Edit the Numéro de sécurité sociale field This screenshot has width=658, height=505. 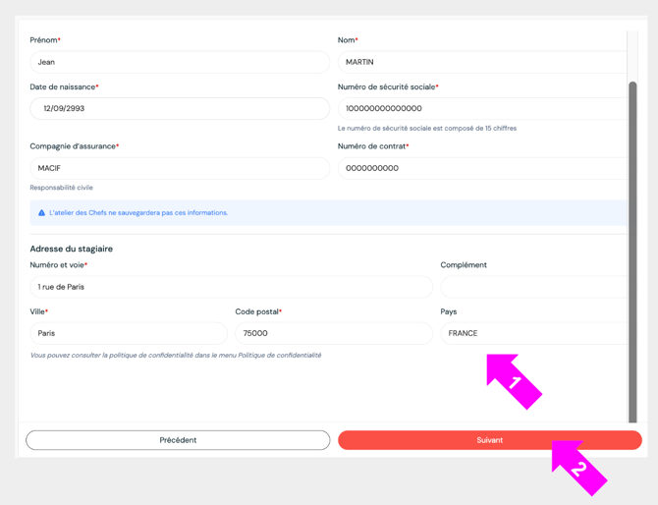(x=481, y=109)
